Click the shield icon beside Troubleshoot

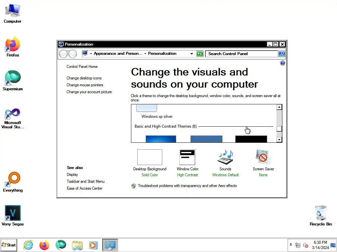(134, 186)
